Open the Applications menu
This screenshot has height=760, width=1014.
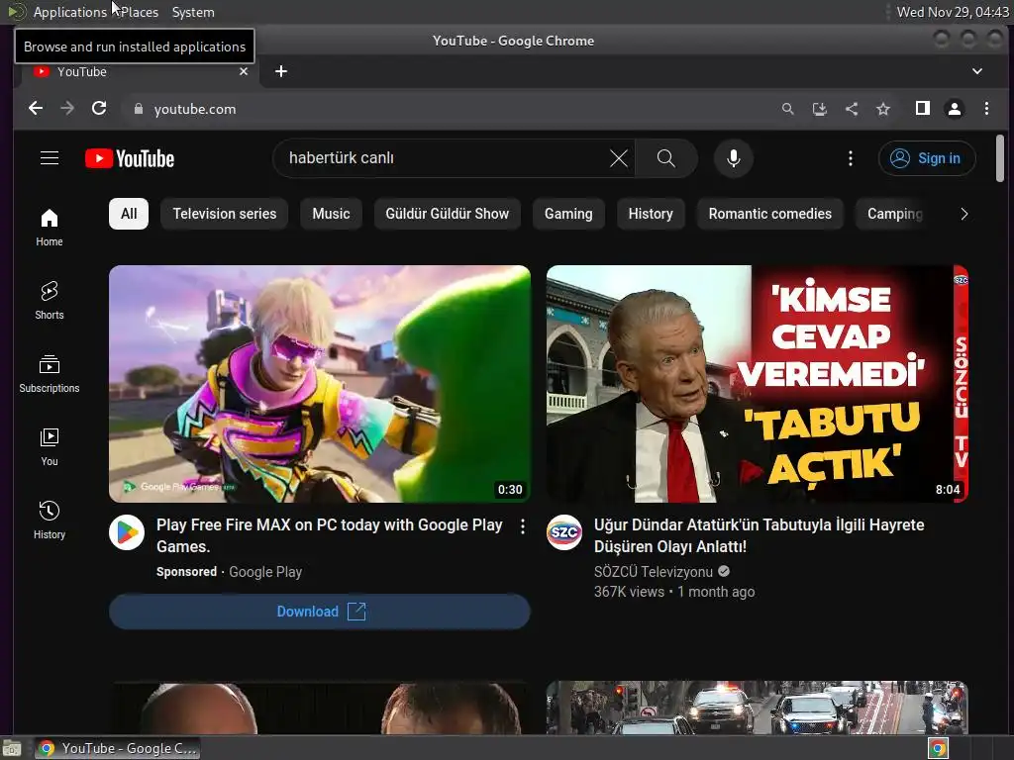[70, 12]
